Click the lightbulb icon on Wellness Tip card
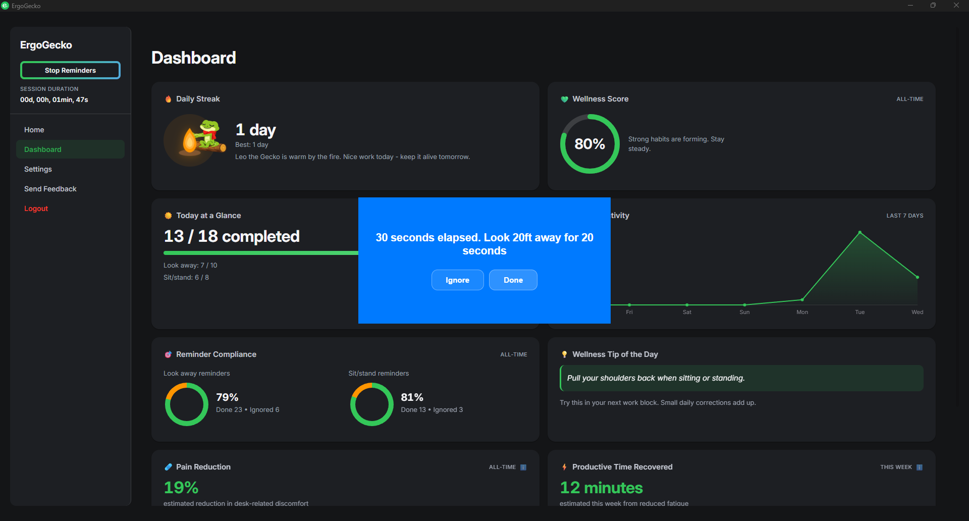Screen dimensions: 969x521 click(x=564, y=354)
